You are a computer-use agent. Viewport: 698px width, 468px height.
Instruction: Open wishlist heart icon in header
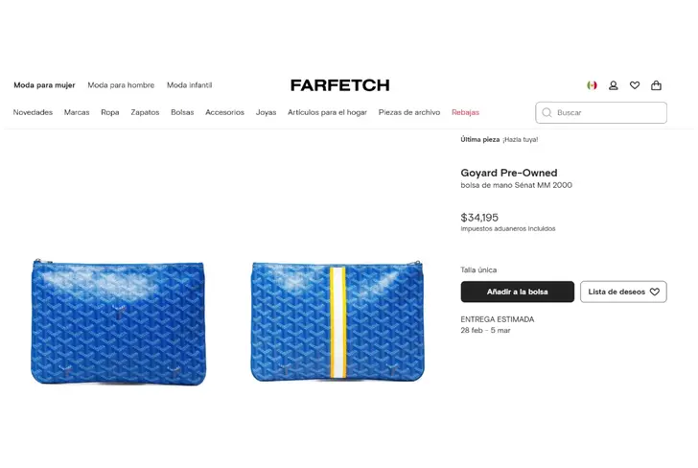[x=635, y=85]
